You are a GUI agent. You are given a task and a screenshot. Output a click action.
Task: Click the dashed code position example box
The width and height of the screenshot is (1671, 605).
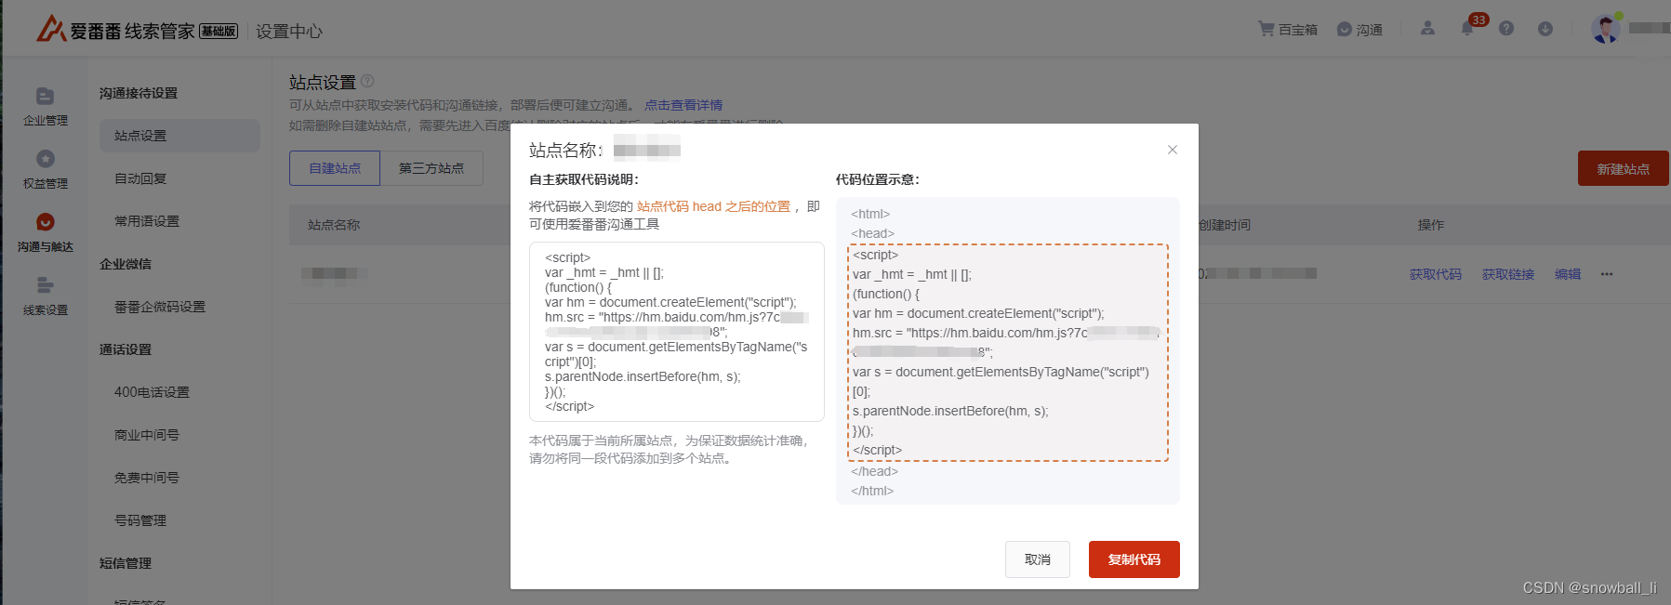[x=1008, y=352]
